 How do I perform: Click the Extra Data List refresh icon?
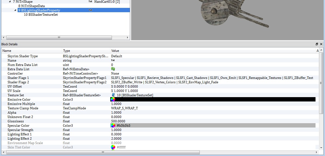pos(113,69)
